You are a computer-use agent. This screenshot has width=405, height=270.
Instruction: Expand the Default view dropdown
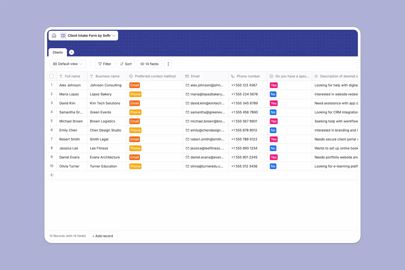(x=67, y=64)
